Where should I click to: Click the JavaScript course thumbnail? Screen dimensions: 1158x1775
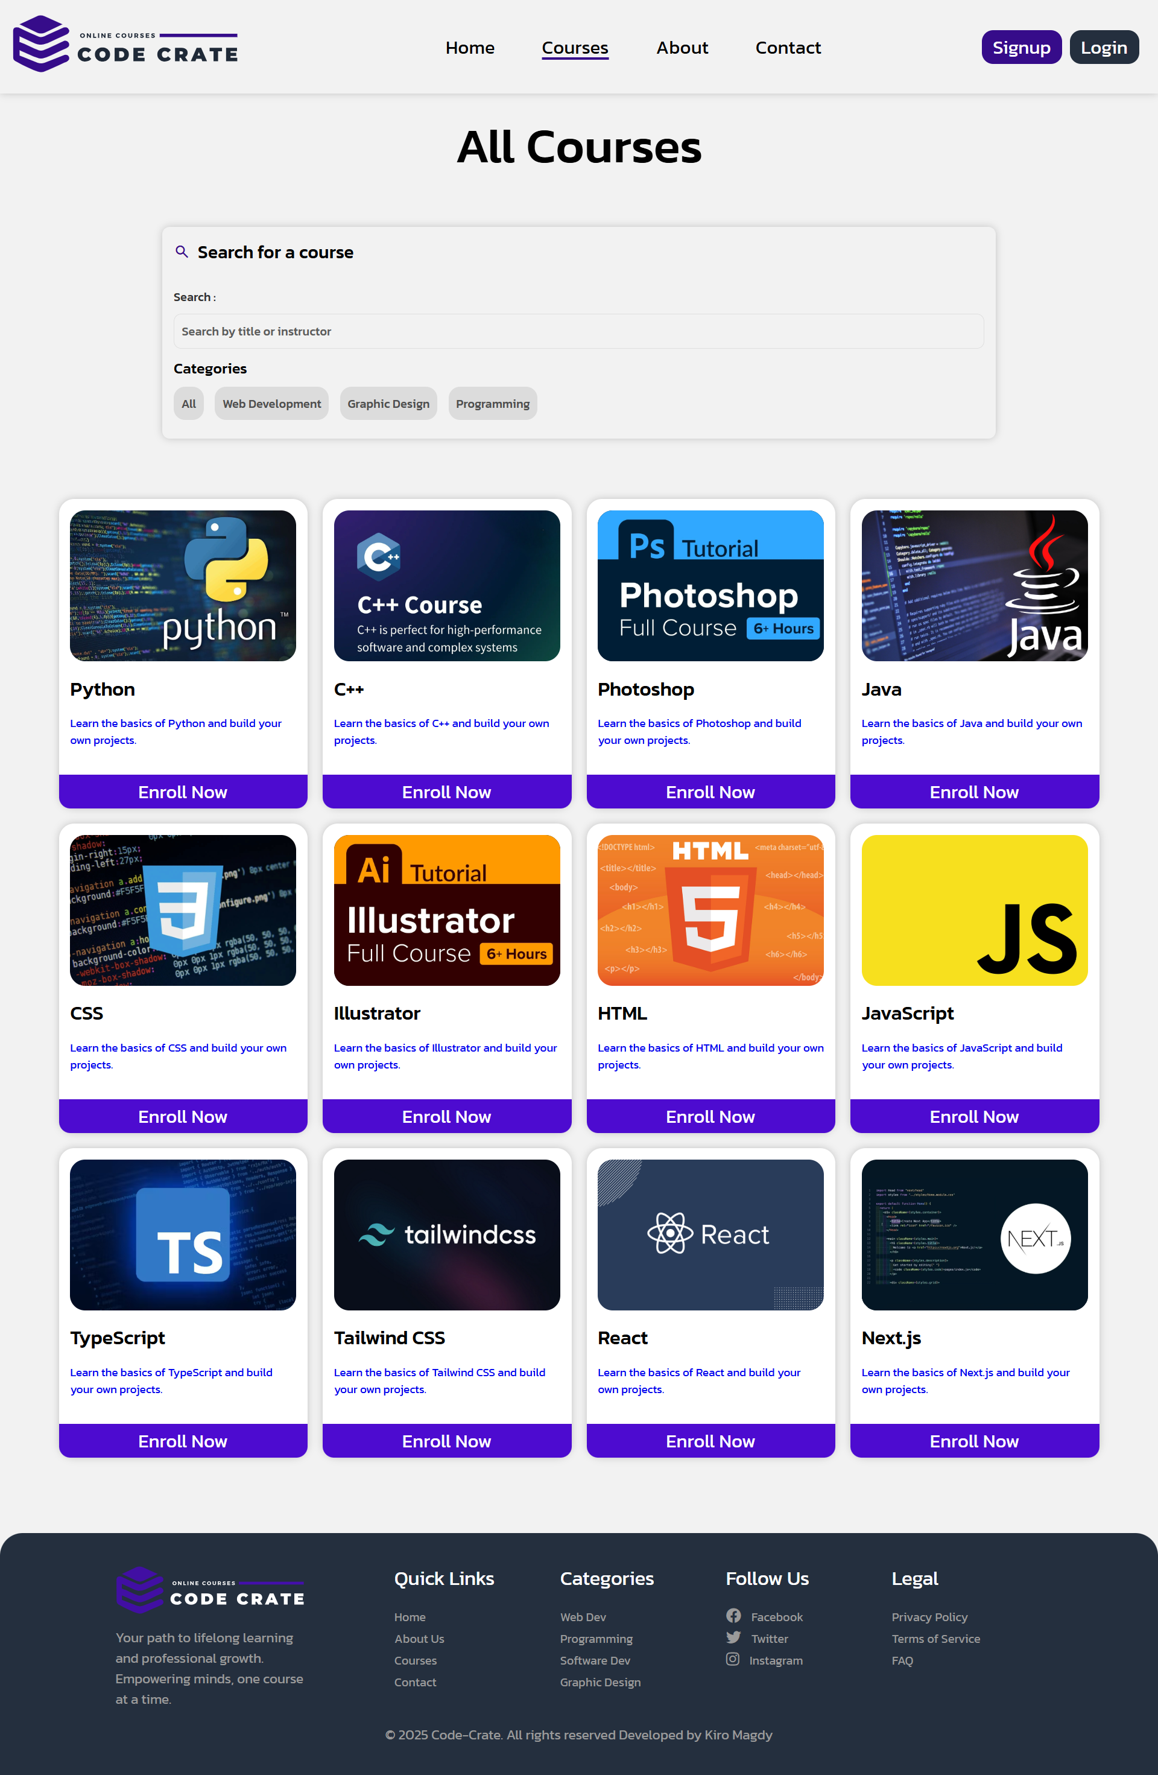[974, 910]
